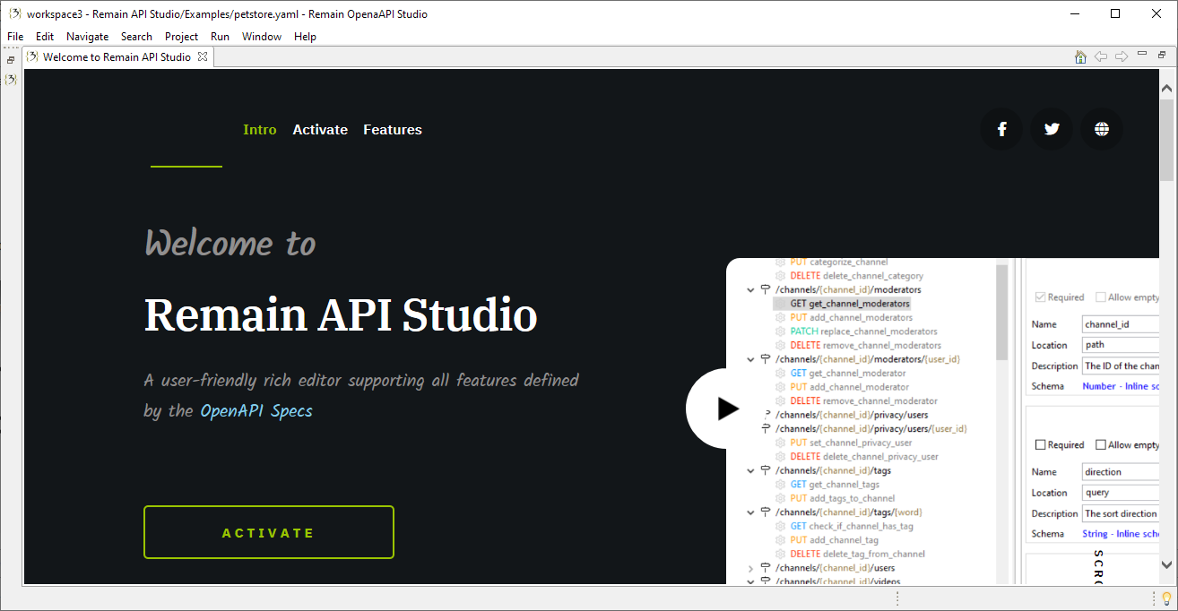Open the Run menu
Viewport: 1178px width, 611px height.
(221, 37)
